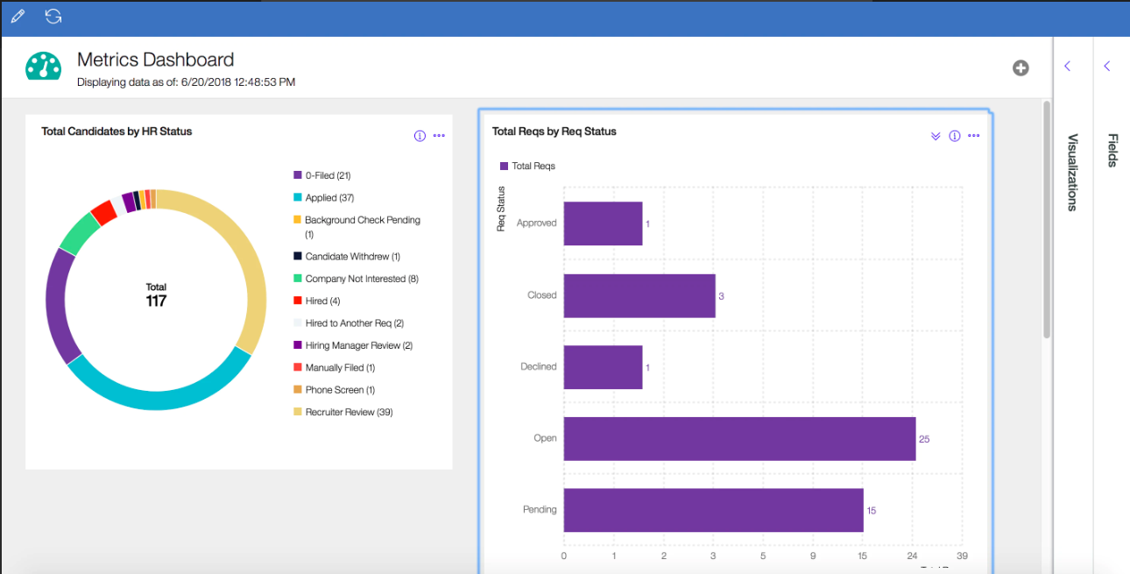Select the Pending bar in the chart
Image resolution: width=1130 pixels, height=574 pixels.
point(713,510)
